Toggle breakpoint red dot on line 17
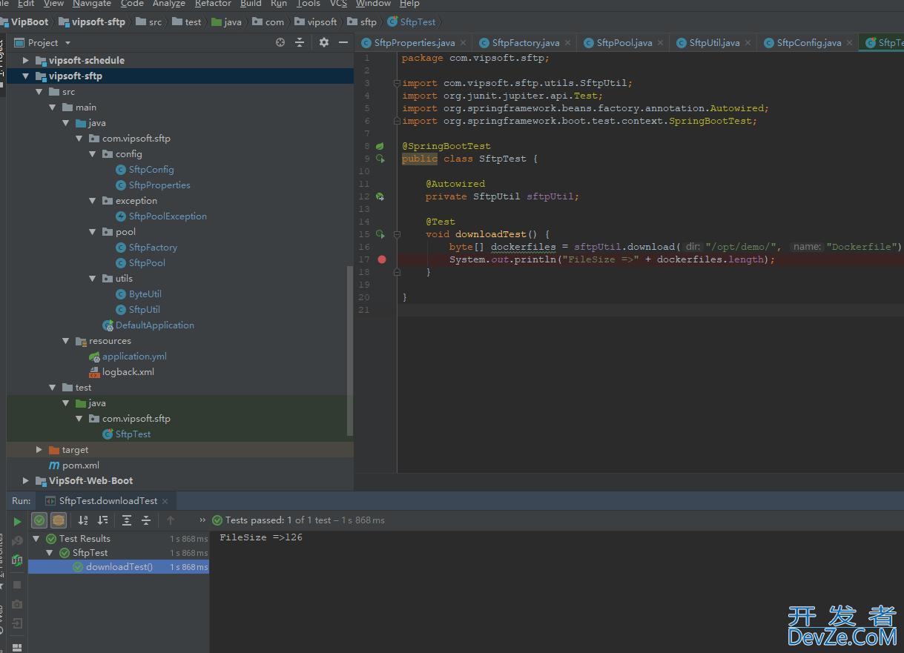This screenshot has width=904, height=653. [x=382, y=259]
